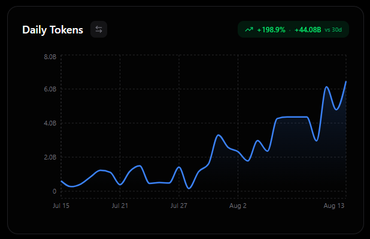Click the Daily Tokens chart title
This screenshot has height=239, width=370.
click(x=53, y=30)
